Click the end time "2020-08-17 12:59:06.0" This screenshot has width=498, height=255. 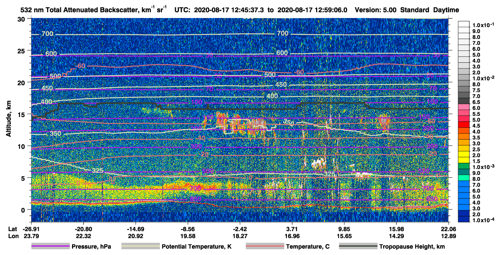point(312,10)
